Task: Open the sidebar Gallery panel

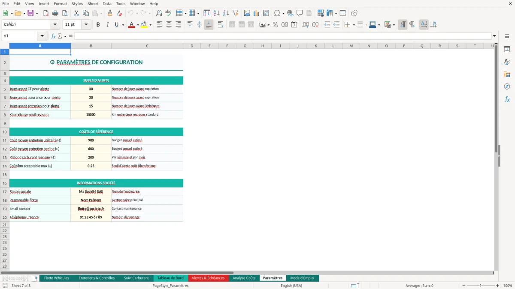Action: click(507, 74)
